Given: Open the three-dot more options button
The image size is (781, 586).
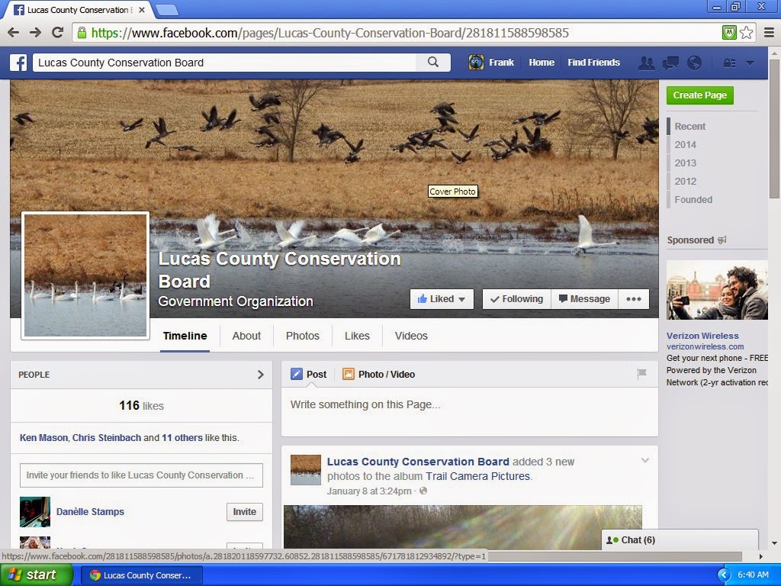Looking at the screenshot, I should coord(634,299).
